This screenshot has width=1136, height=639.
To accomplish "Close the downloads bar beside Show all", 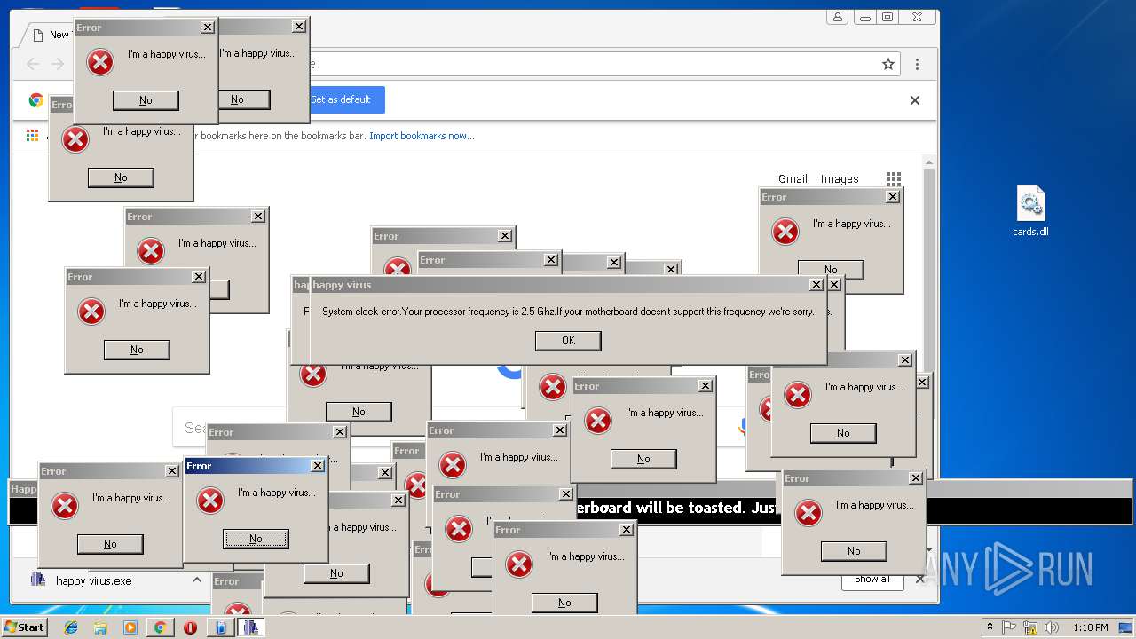I will [920, 580].
